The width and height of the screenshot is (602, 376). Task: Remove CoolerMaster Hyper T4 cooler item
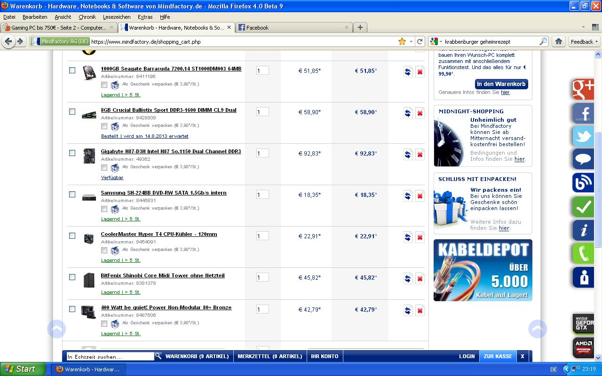pos(420,237)
